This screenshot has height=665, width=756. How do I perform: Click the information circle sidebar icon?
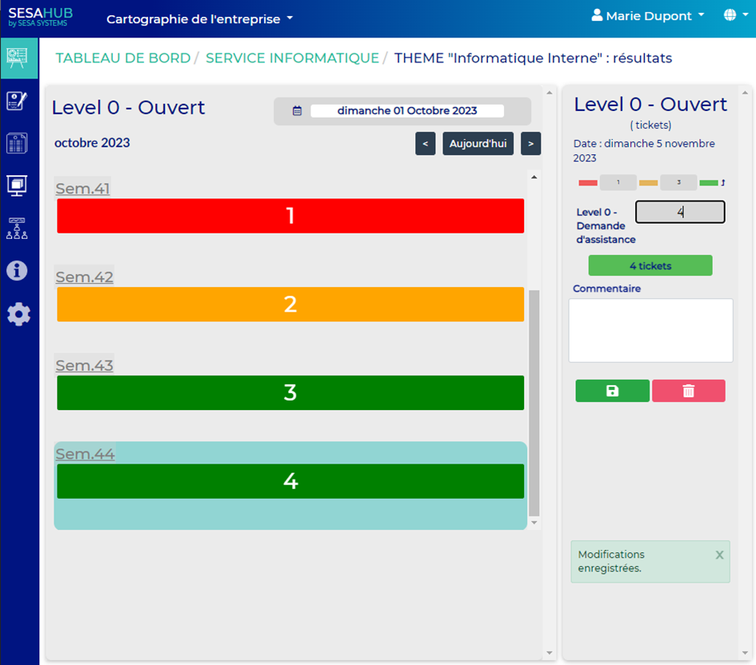[18, 270]
